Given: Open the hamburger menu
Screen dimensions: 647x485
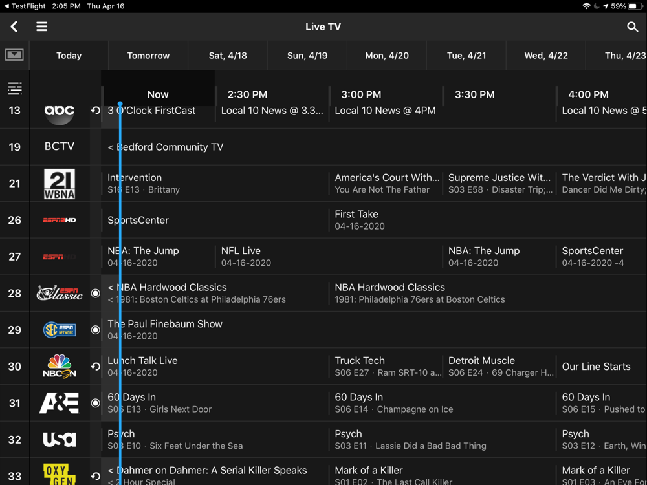Looking at the screenshot, I should pos(41,27).
